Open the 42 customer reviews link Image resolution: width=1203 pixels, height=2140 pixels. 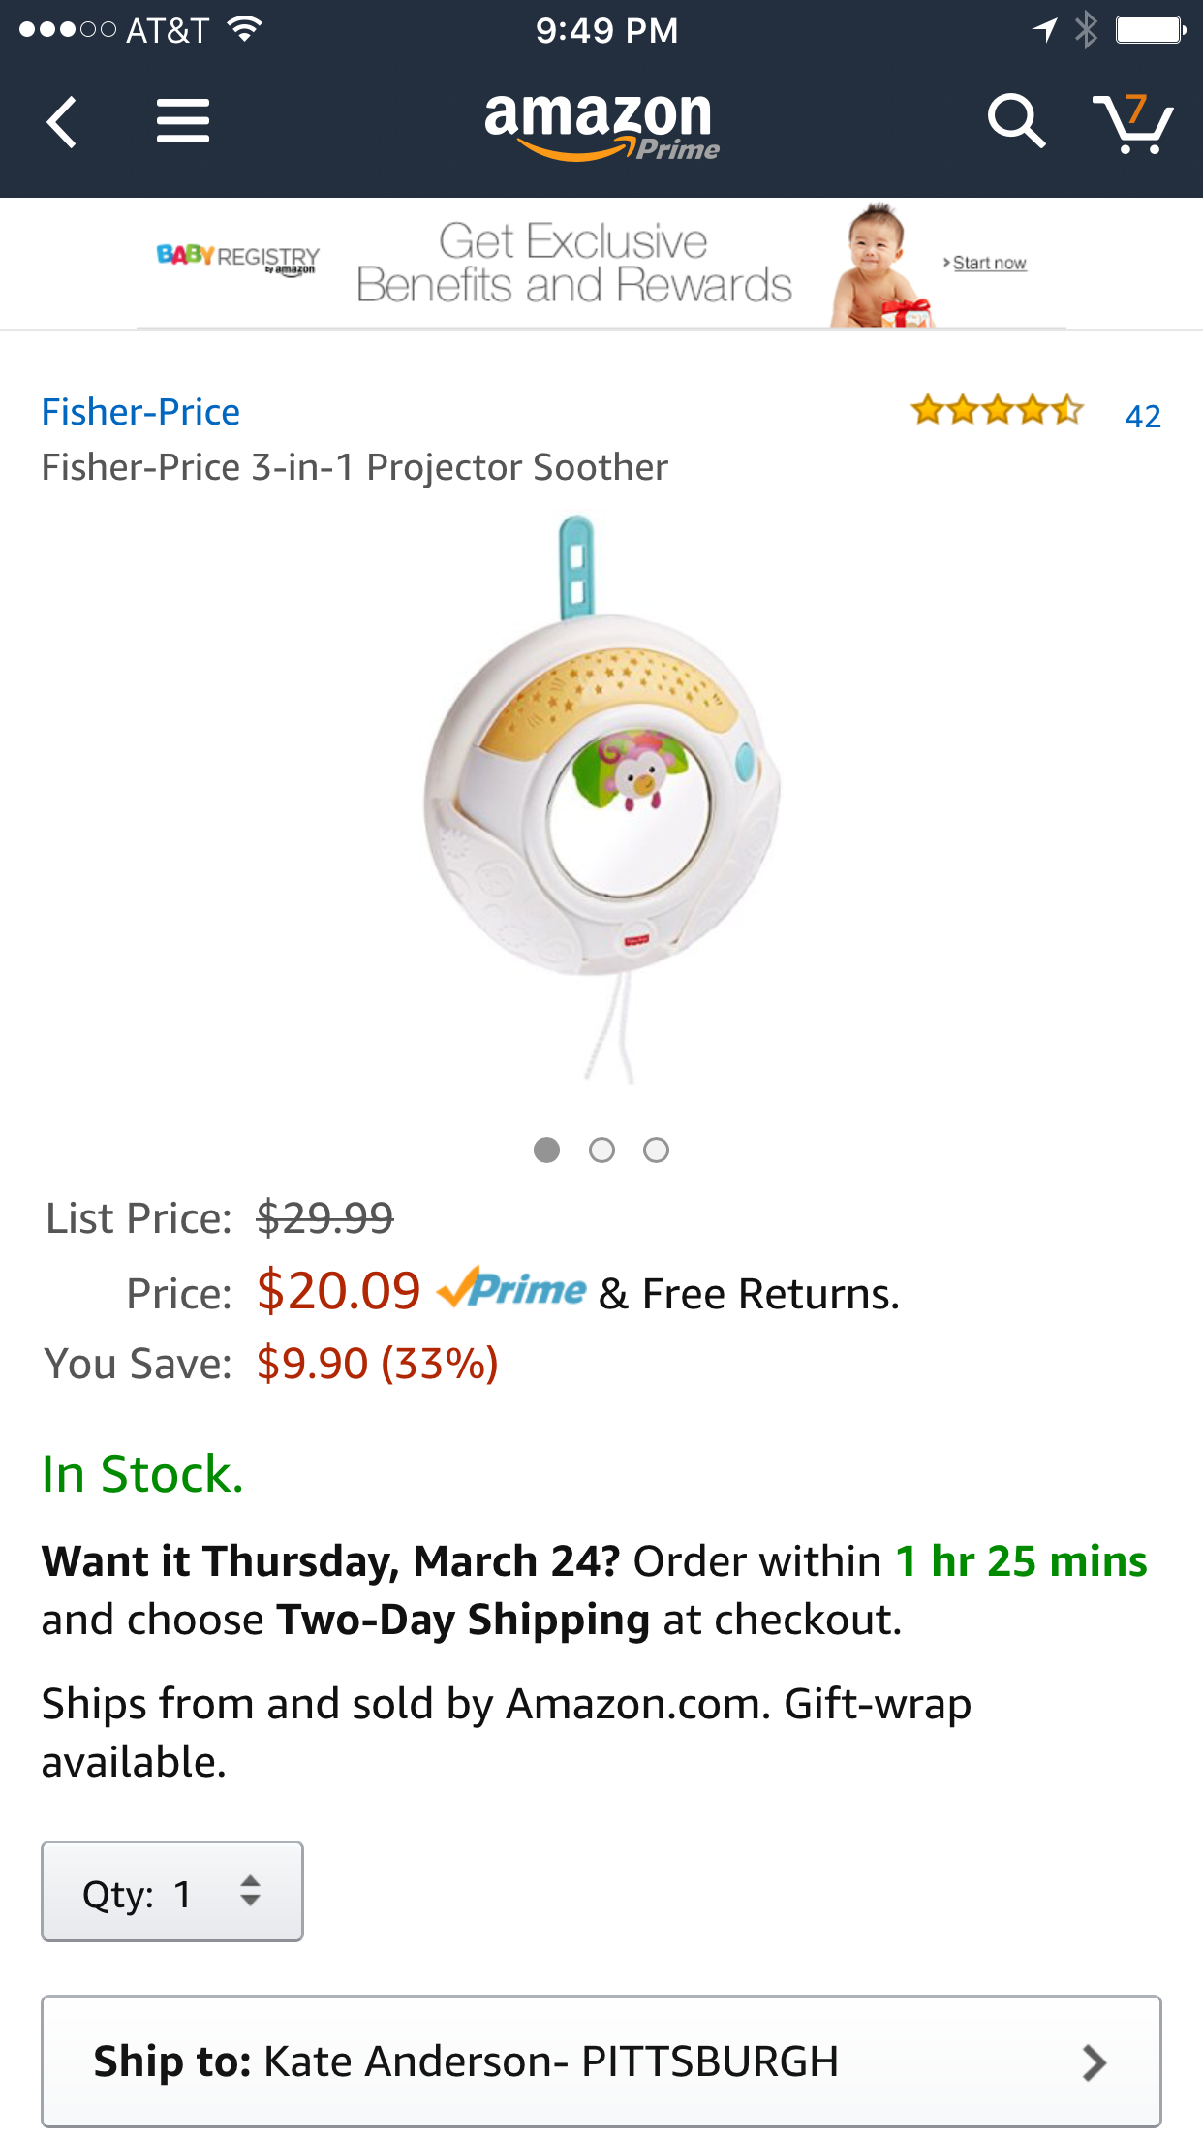tap(1143, 416)
